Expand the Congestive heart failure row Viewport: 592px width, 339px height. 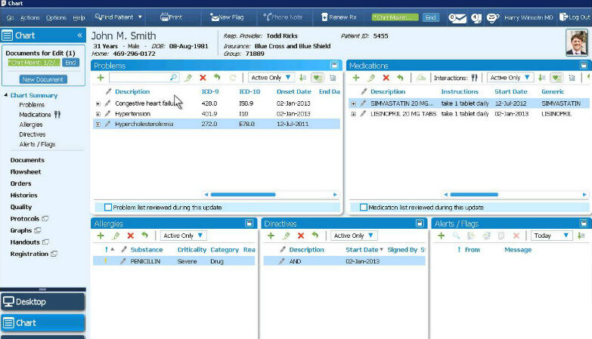pos(98,103)
